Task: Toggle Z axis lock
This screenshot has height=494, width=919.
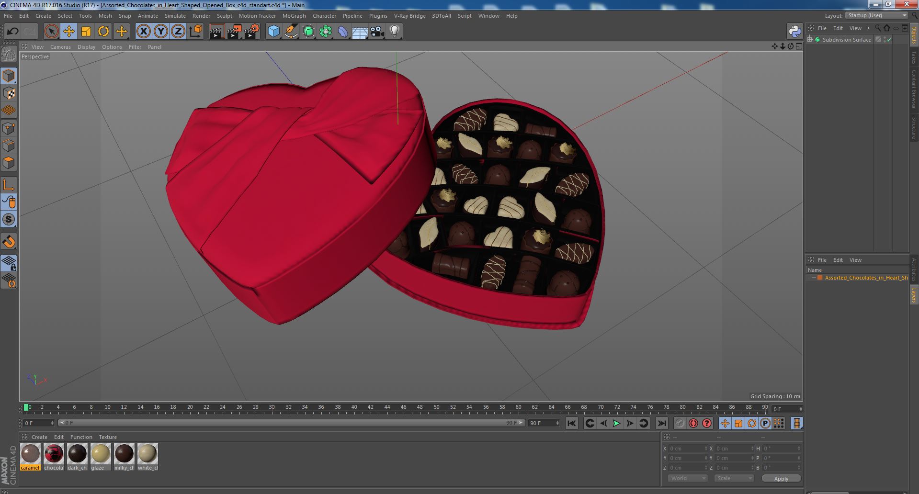Action: click(x=178, y=32)
